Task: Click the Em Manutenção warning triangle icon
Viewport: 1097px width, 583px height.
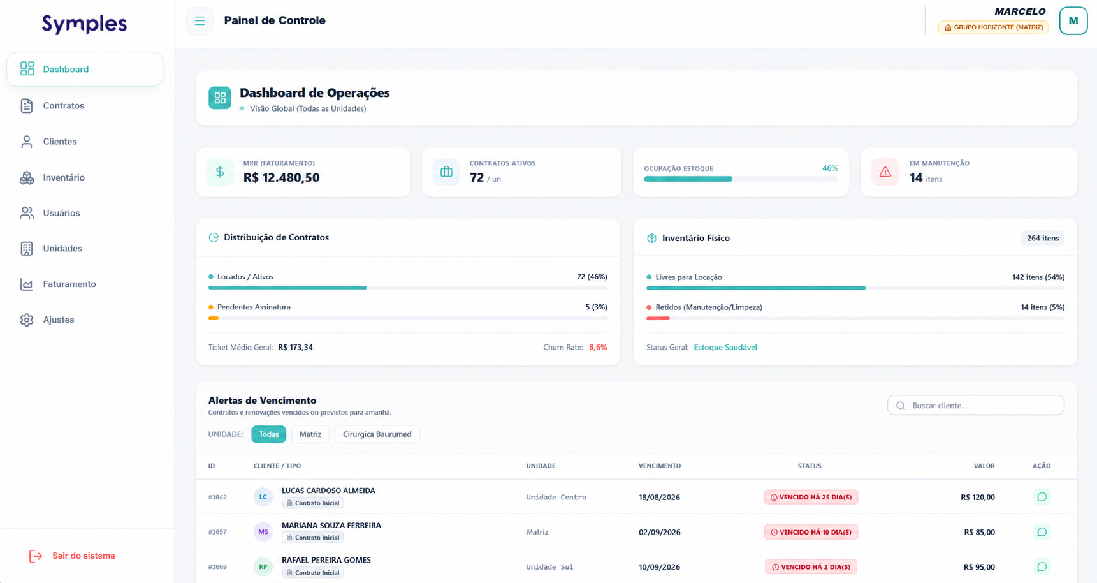Action: 885,172
